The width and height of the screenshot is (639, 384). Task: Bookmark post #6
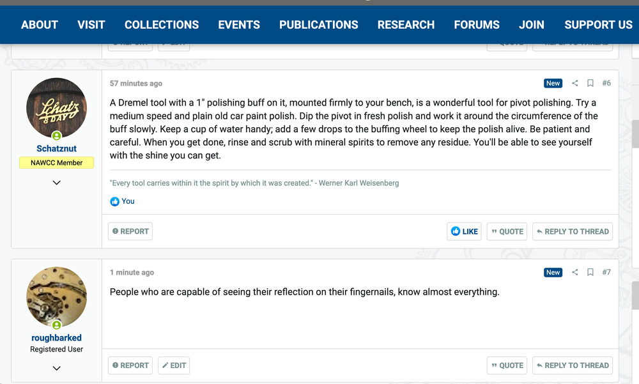pyautogui.click(x=590, y=83)
